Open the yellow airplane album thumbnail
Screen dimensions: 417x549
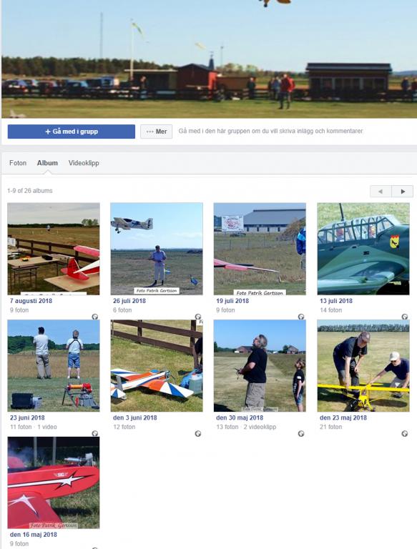tap(363, 365)
